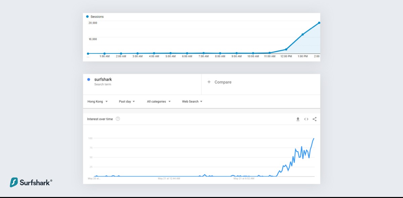403x198 pixels.
Task: Click the May 21 at 8:52 AM label
Action: tap(244, 179)
